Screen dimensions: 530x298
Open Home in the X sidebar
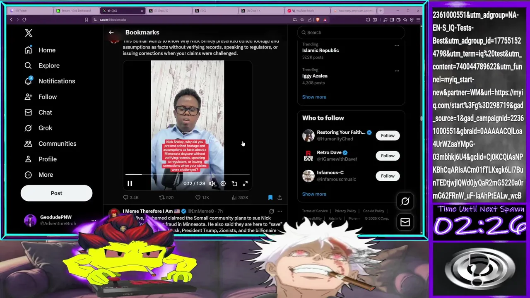coord(40,50)
